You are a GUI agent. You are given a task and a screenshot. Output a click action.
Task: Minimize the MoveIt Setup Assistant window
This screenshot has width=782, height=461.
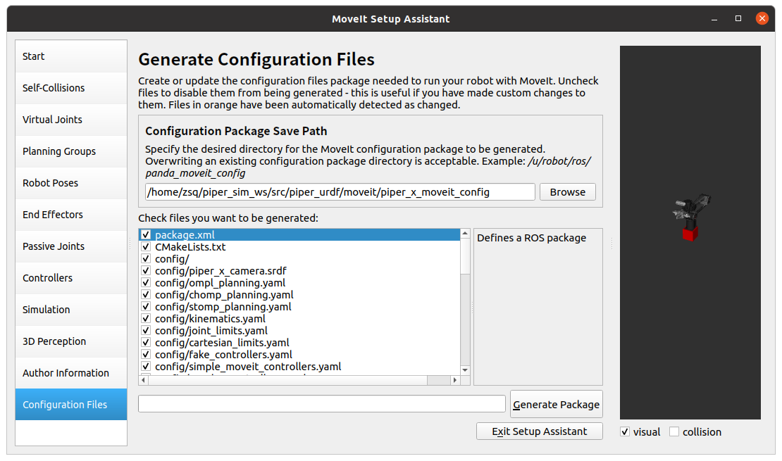(x=714, y=19)
